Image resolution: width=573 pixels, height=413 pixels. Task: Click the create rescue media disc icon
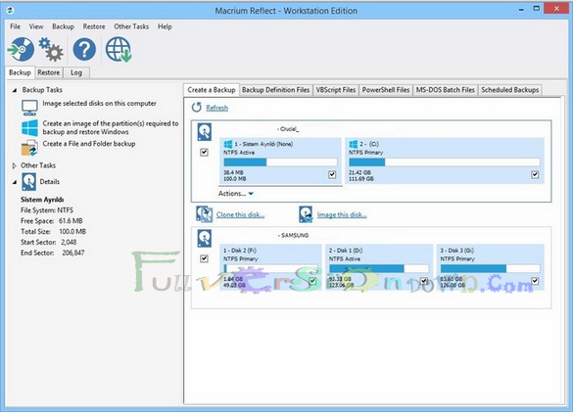pos(22,49)
